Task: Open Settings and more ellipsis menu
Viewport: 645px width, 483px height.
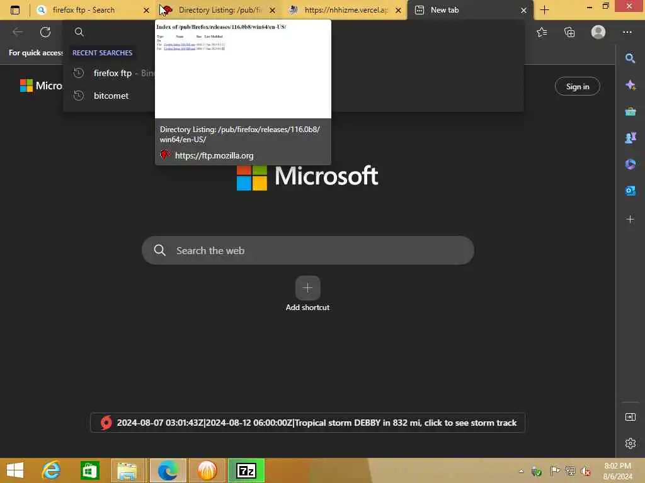Action: (x=627, y=32)
